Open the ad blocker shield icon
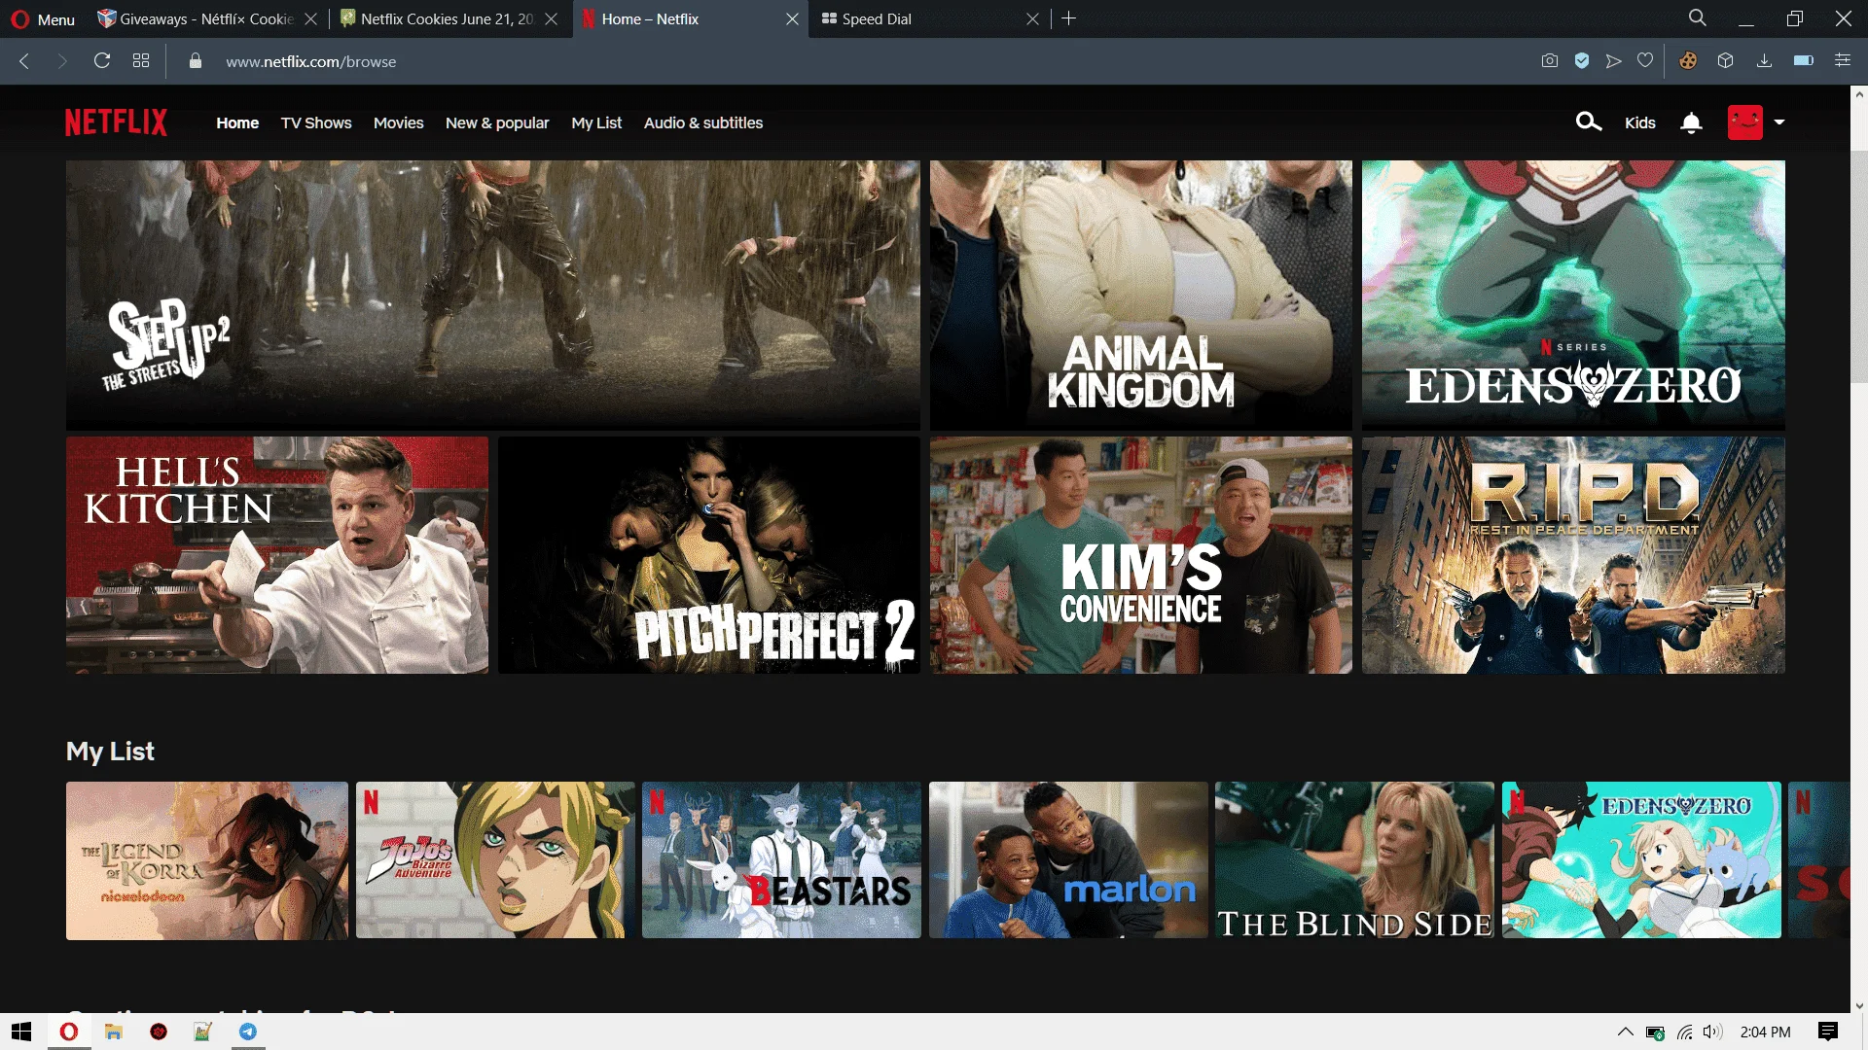The image size is (1868, 1050). click(1582, 61)
